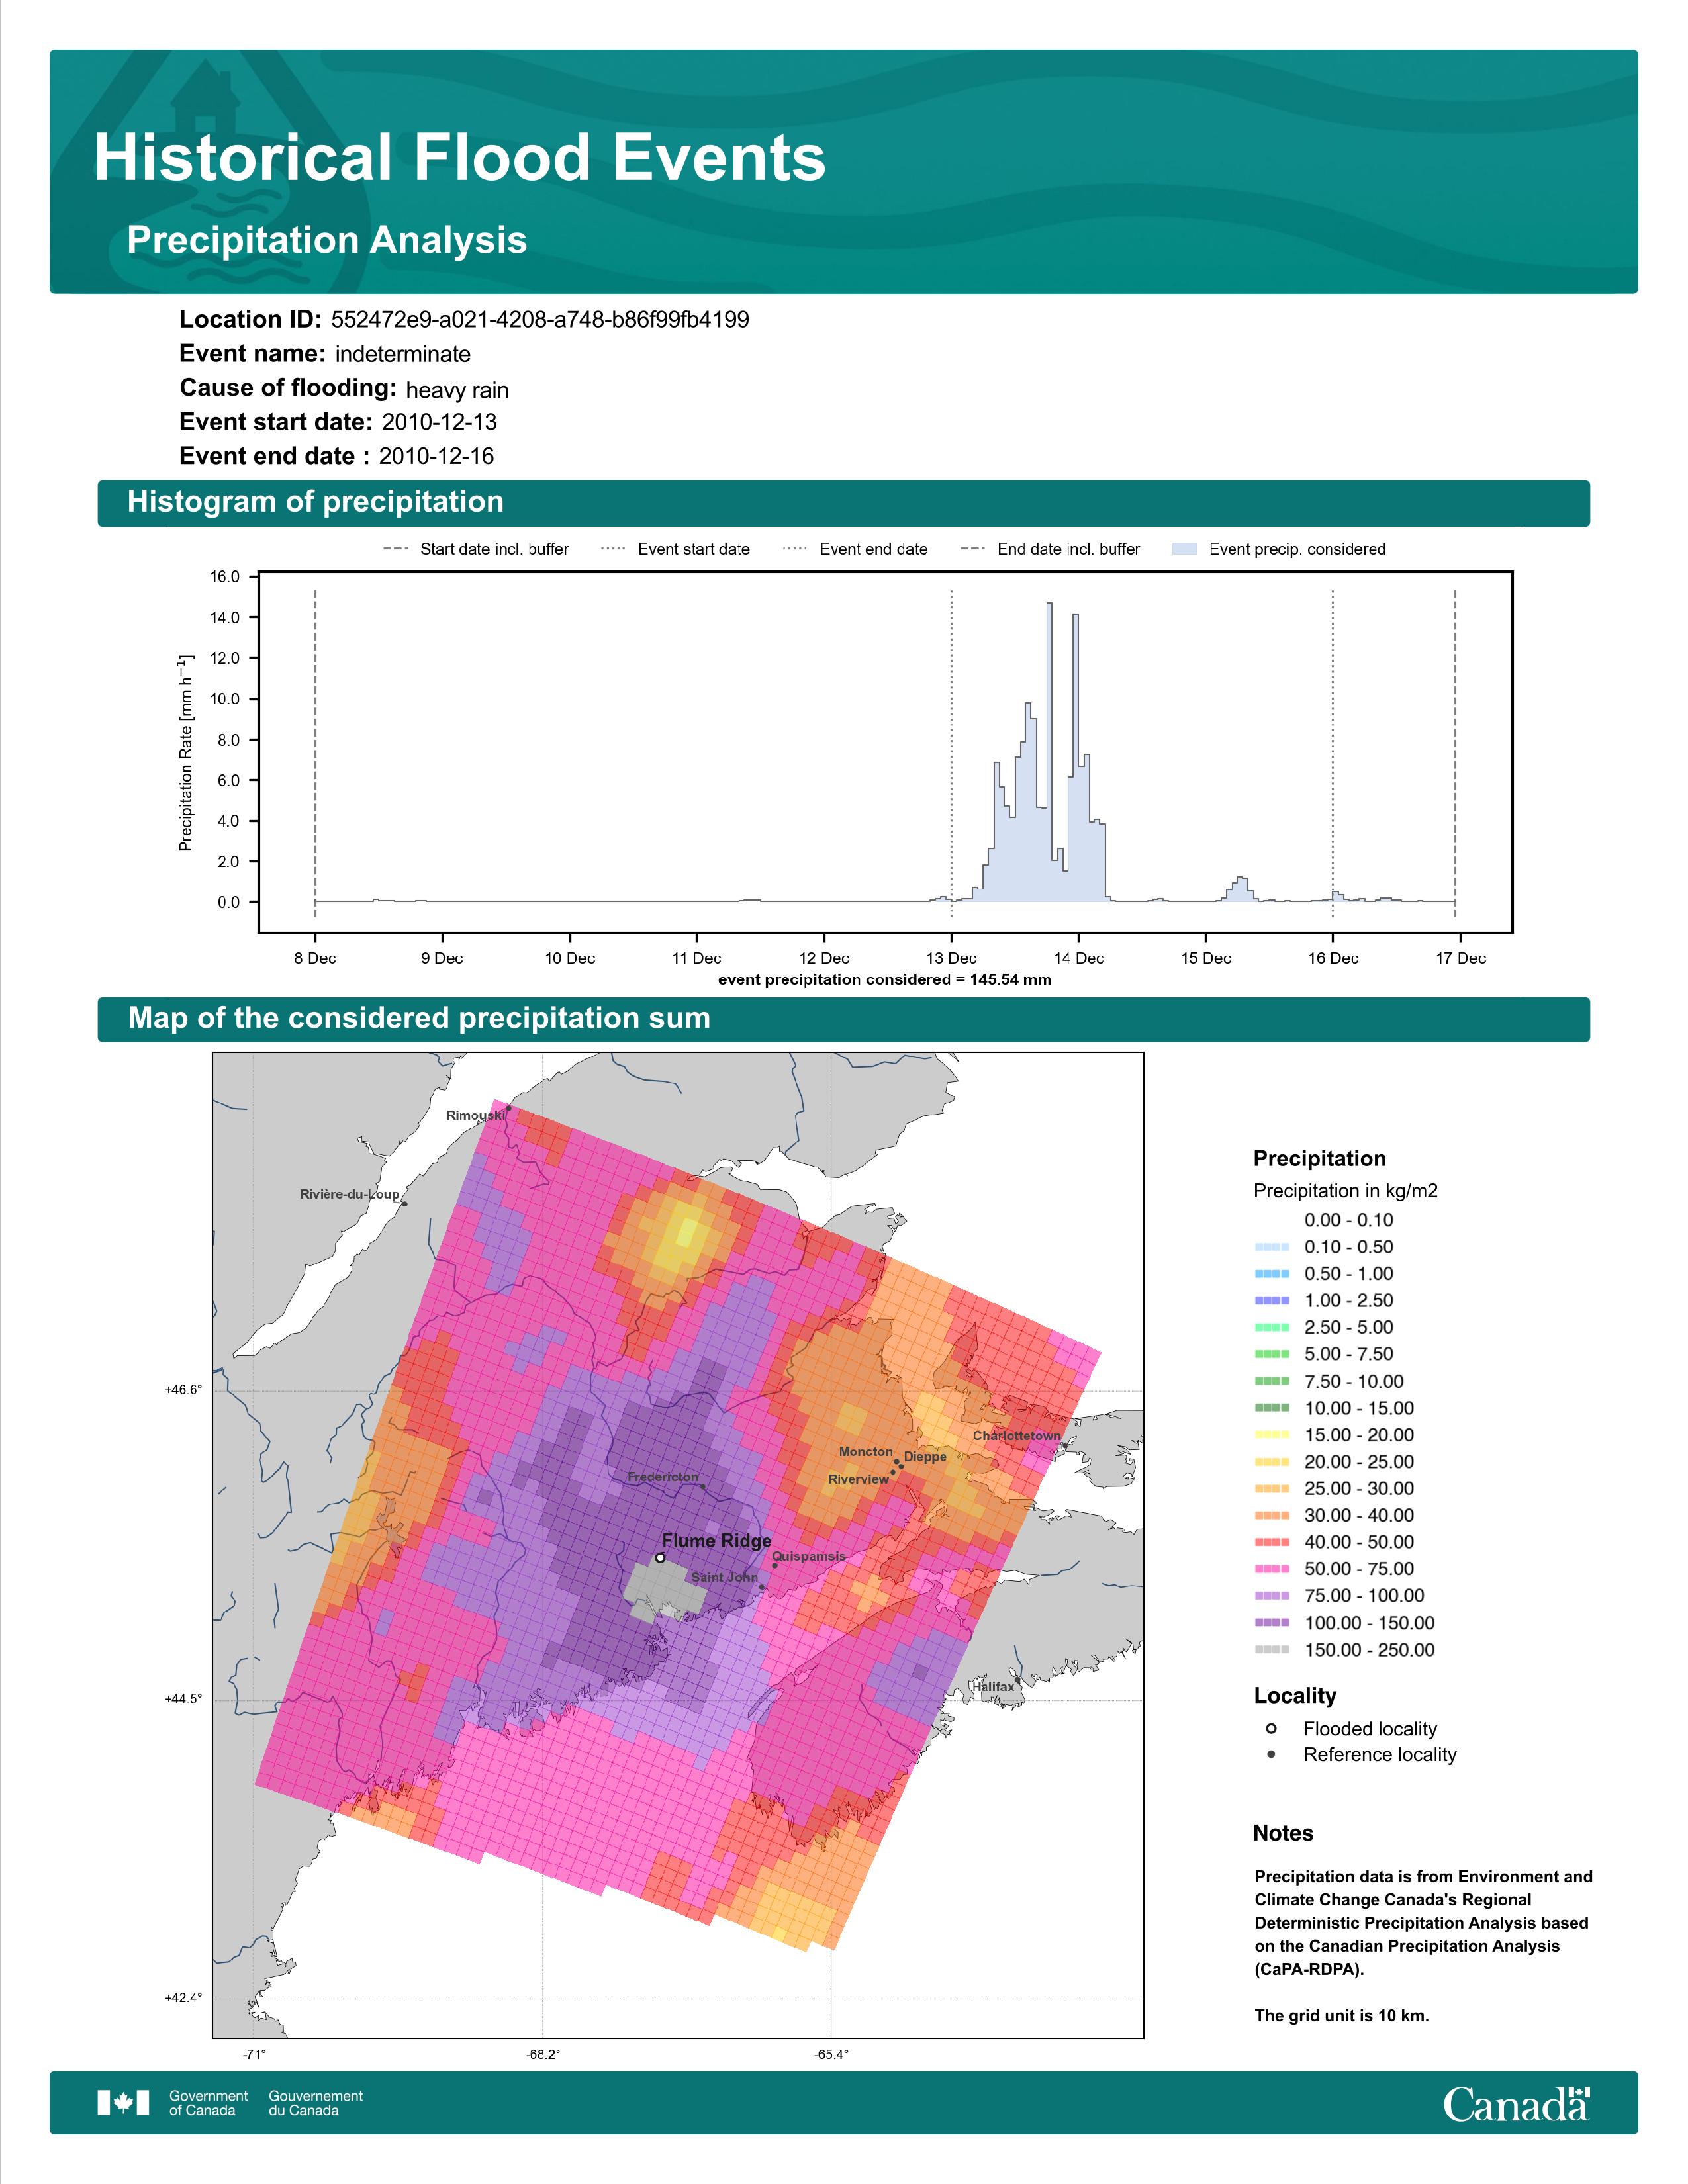Screen dimensions: 1688x2184
Task: Click the Reference locality legend dot symbol
Action: (x=1271, y=1754)
